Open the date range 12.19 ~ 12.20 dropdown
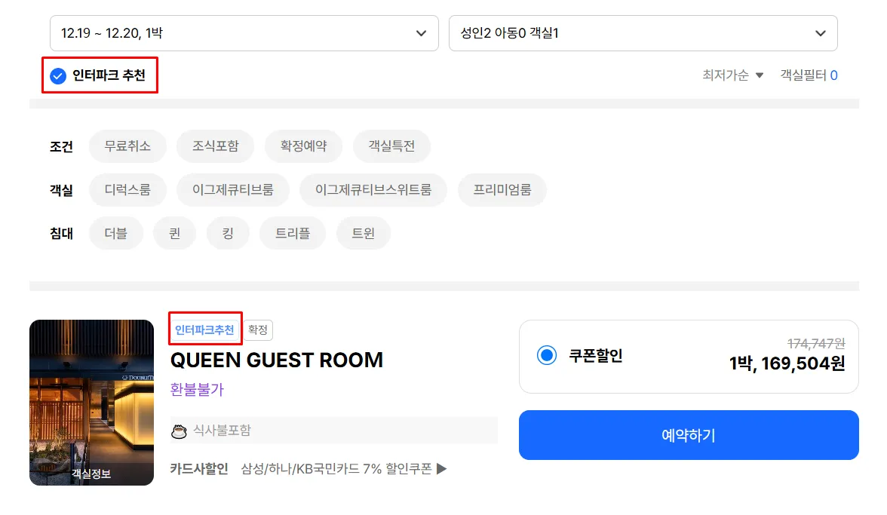This screenshot has height=515, width=887. pyautogui.click(x=244, y=33)
